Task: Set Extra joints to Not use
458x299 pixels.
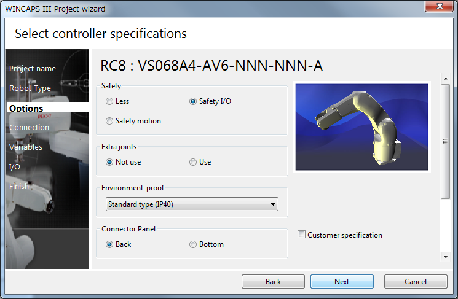Action: [109, 162]
